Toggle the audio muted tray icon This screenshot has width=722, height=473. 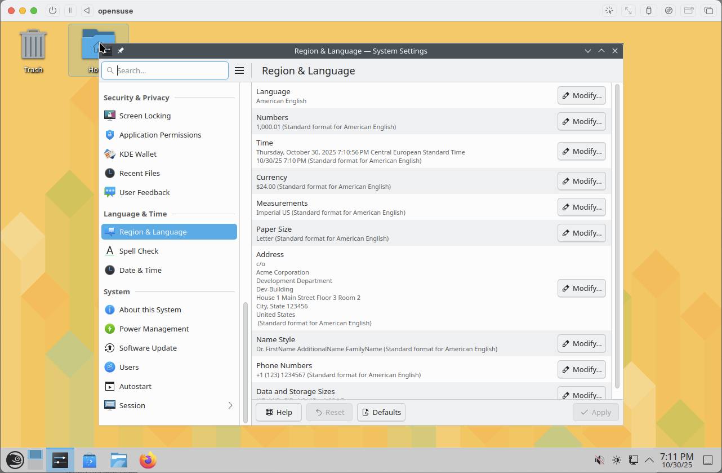(600, 460)
